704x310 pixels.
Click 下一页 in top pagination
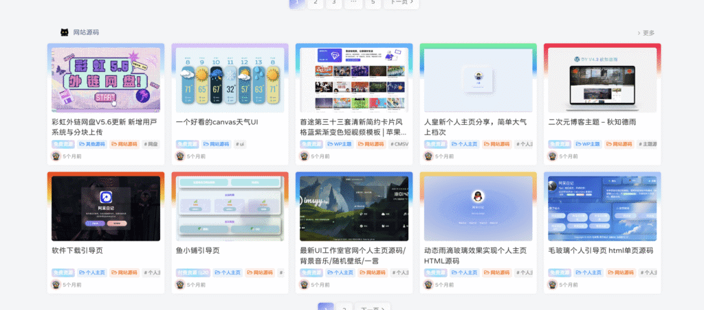pos(401,3)
